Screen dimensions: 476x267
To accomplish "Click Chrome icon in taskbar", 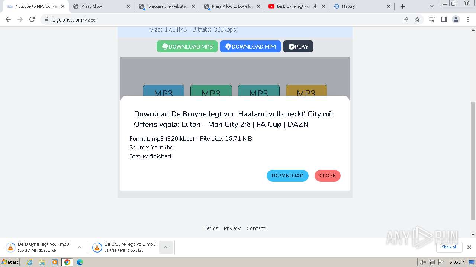I will [67, 262].
